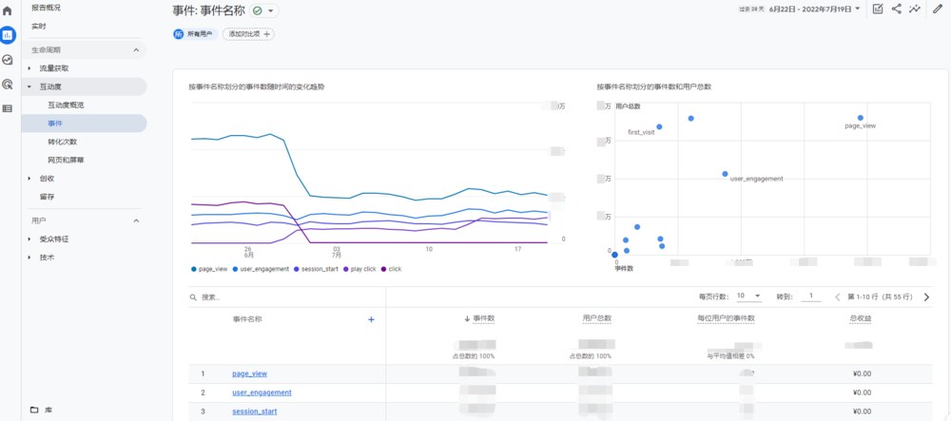The image size is (951, 421).
Task: Collapse the 生命周期 section
Action: [x=136, y=49]
